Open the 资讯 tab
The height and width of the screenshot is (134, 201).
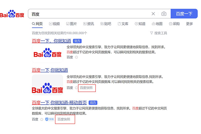(x=88, y=24)
